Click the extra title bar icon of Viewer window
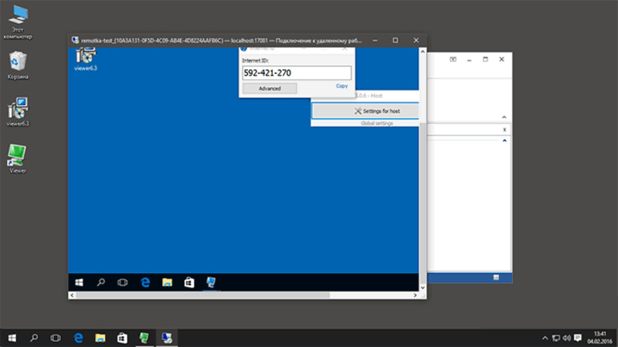Viewport: 618px width, 347px height. [x=453, y=59]
